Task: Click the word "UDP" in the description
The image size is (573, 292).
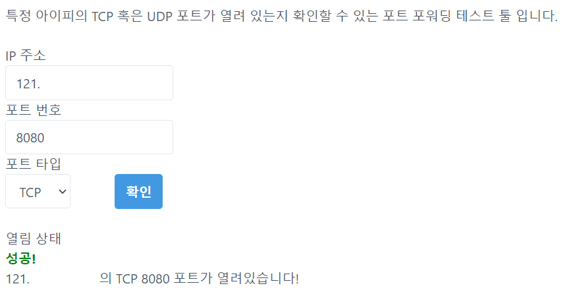Action: tap(162, 16)
